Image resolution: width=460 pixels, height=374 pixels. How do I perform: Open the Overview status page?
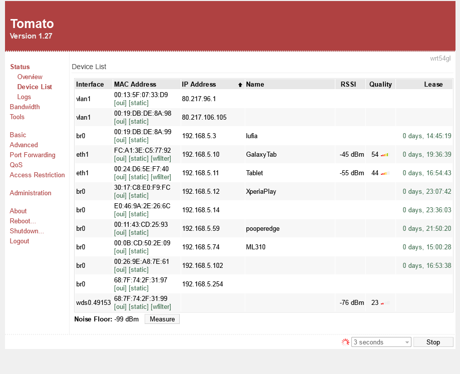30,77
